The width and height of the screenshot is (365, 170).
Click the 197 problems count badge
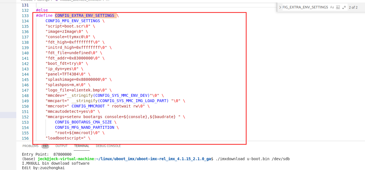[x=45, y=146]
